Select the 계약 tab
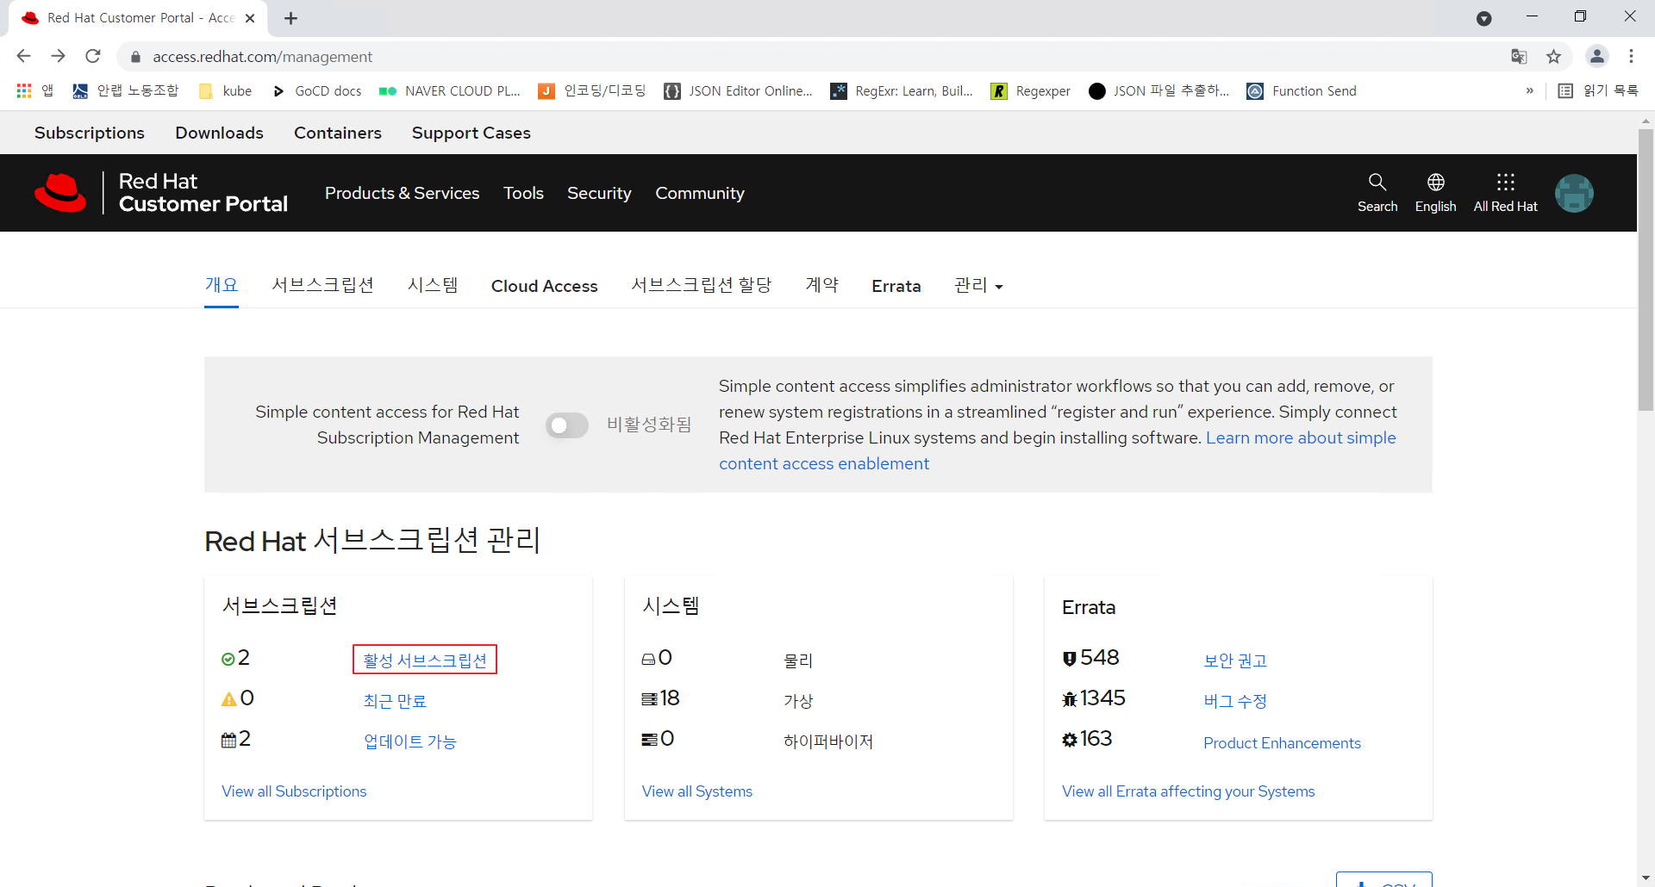1655x887 pixels. [821, 285]
